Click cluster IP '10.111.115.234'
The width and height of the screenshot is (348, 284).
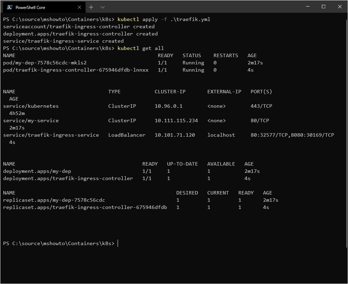(176, 121)
